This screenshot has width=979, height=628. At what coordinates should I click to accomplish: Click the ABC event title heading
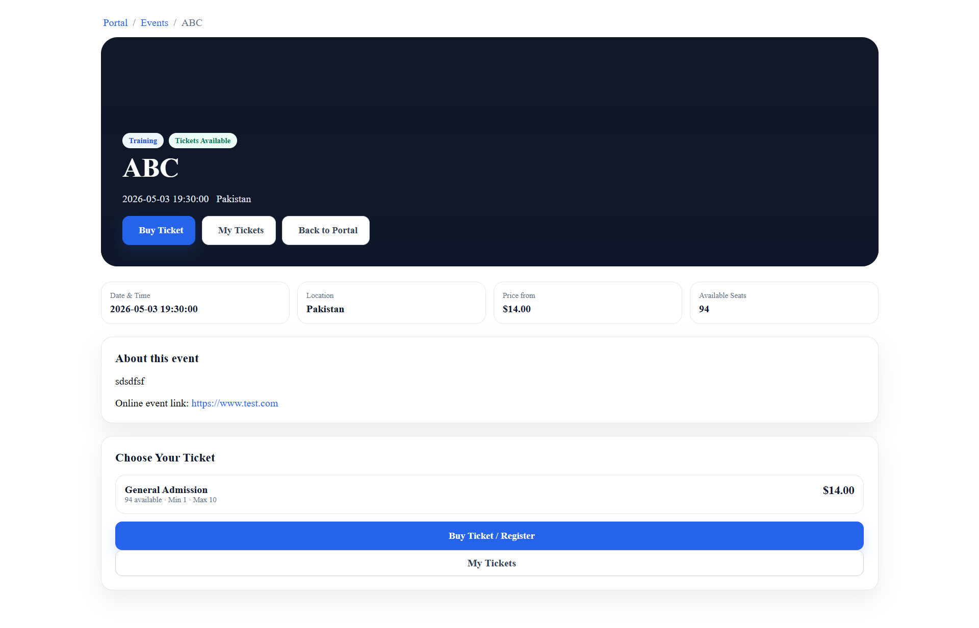(x=150, y=168)
